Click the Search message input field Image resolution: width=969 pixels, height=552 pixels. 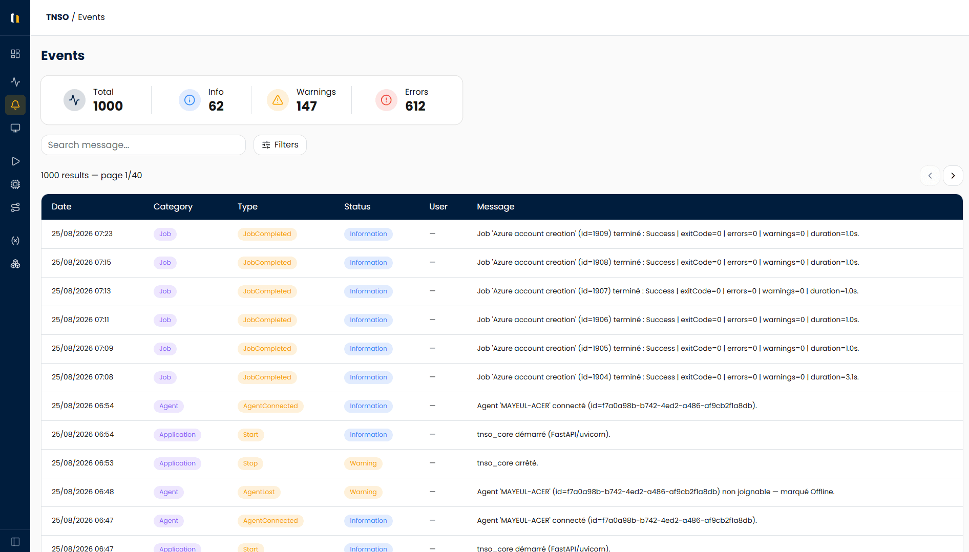coord(143,145)
